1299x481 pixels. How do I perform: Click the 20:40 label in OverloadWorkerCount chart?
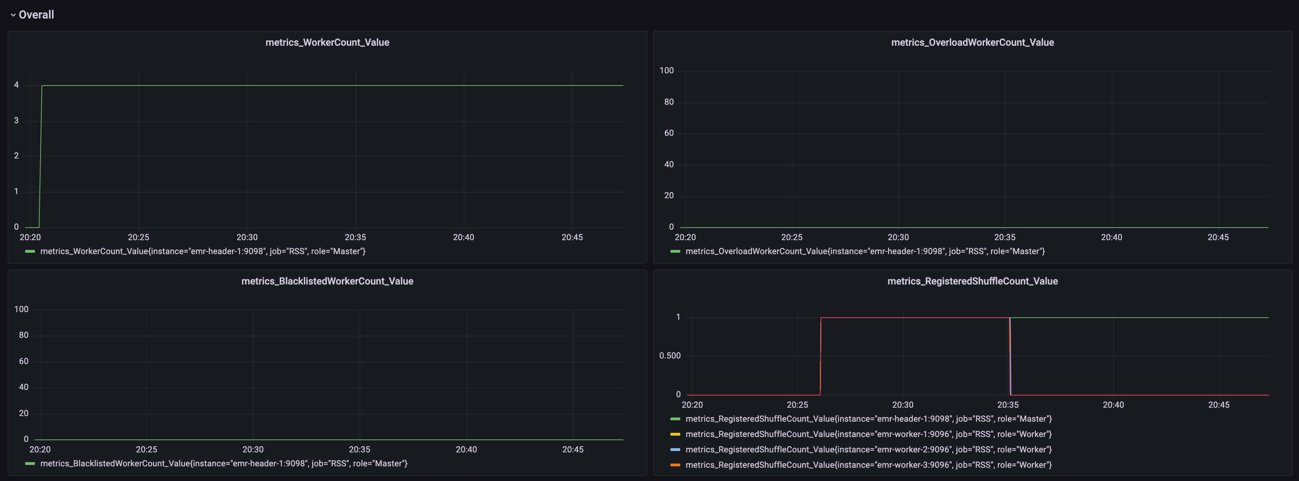[1111, 237]
